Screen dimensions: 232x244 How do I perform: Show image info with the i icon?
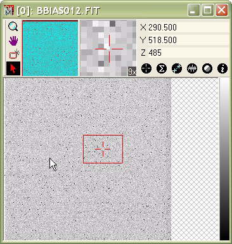click(222, 68)
